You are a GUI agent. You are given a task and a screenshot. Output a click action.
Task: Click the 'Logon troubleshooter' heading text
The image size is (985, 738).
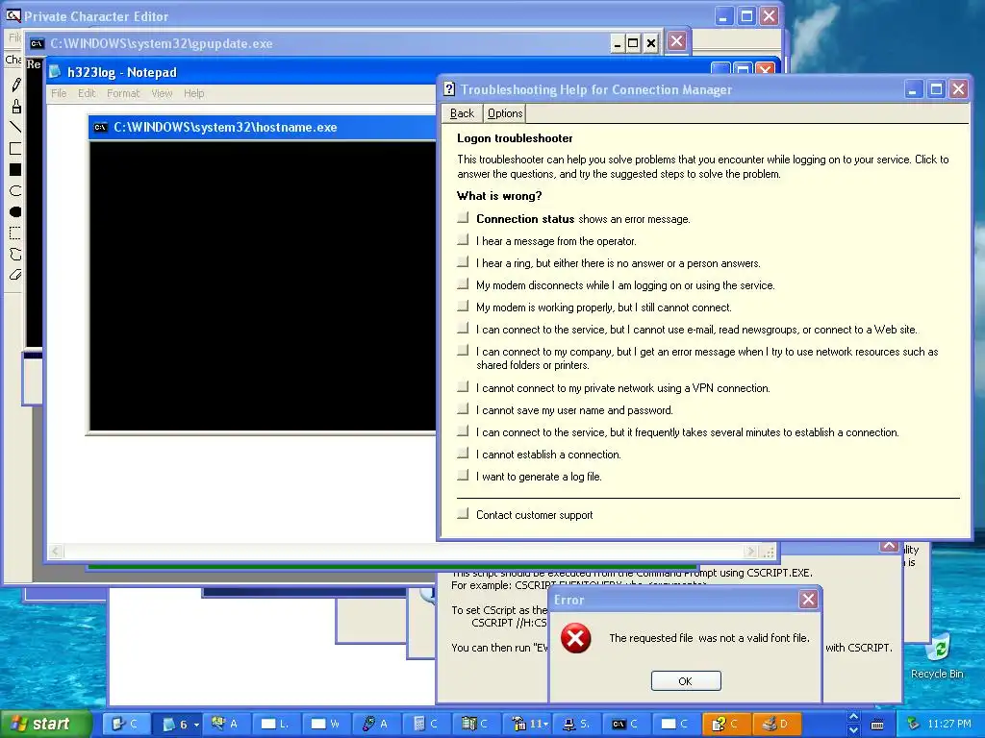(516, 138)
